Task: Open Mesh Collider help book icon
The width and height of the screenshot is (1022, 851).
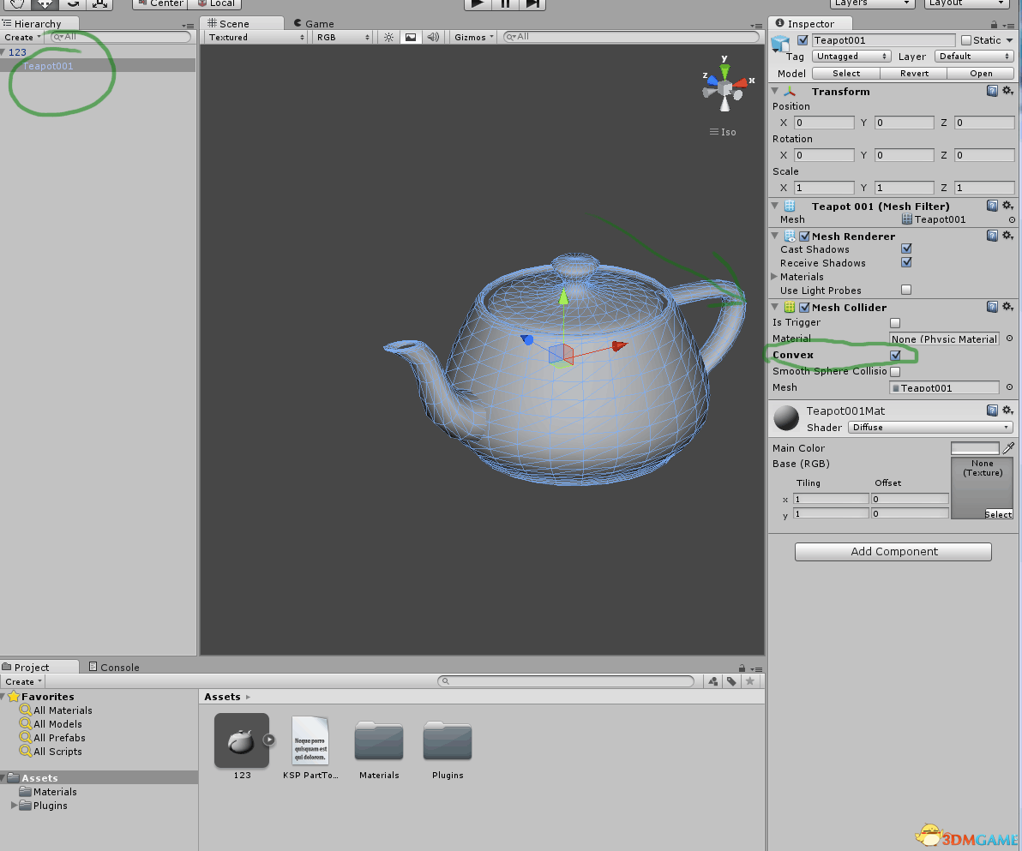Action: pos(992,307)
